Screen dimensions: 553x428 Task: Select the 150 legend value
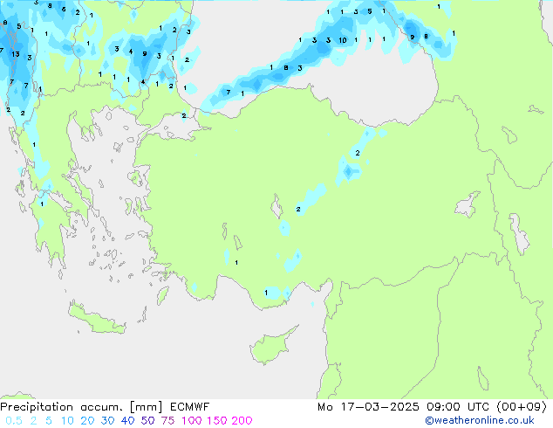click(x=216, y=421)
